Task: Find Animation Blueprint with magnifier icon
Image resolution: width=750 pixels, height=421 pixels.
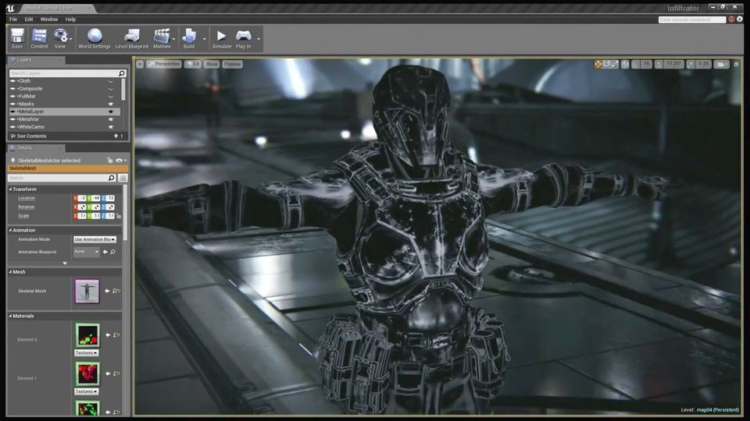Action: 113,252
